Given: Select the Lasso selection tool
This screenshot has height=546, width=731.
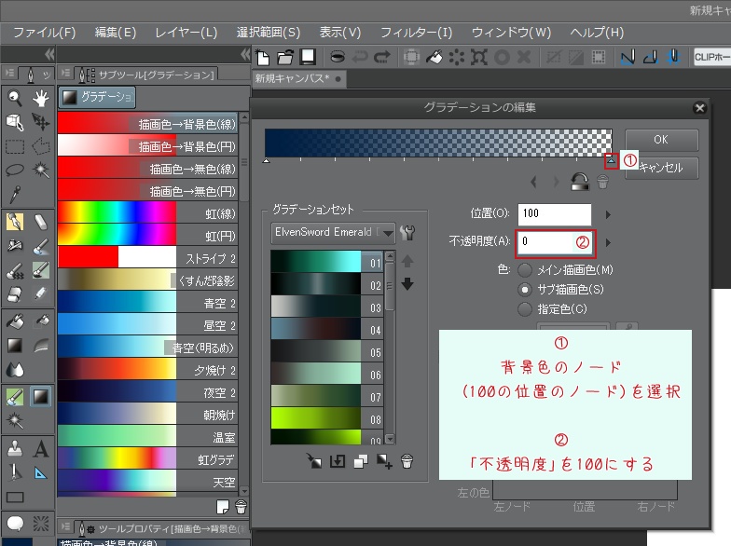Looking at the screenshot, I should [15, 171].
